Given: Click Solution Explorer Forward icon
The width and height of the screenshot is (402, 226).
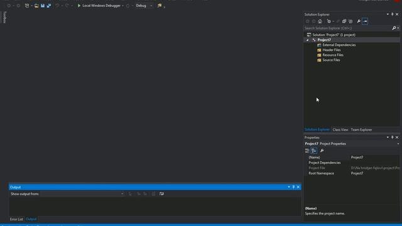Looking at the screenshot, I should [x=313, y=21].
